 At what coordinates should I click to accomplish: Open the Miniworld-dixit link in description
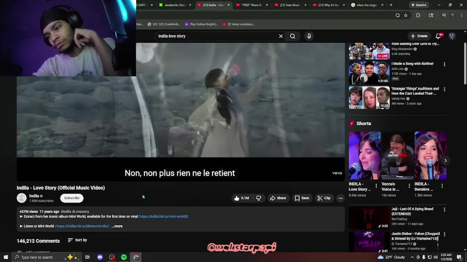(83, 226)
